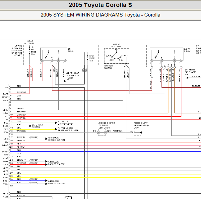This screenshot has height=199, width=201.
Task: Click 'ANTI-LOCK BRAKES SYSTEM' beside the NEO wire
Action: [56, 139]
